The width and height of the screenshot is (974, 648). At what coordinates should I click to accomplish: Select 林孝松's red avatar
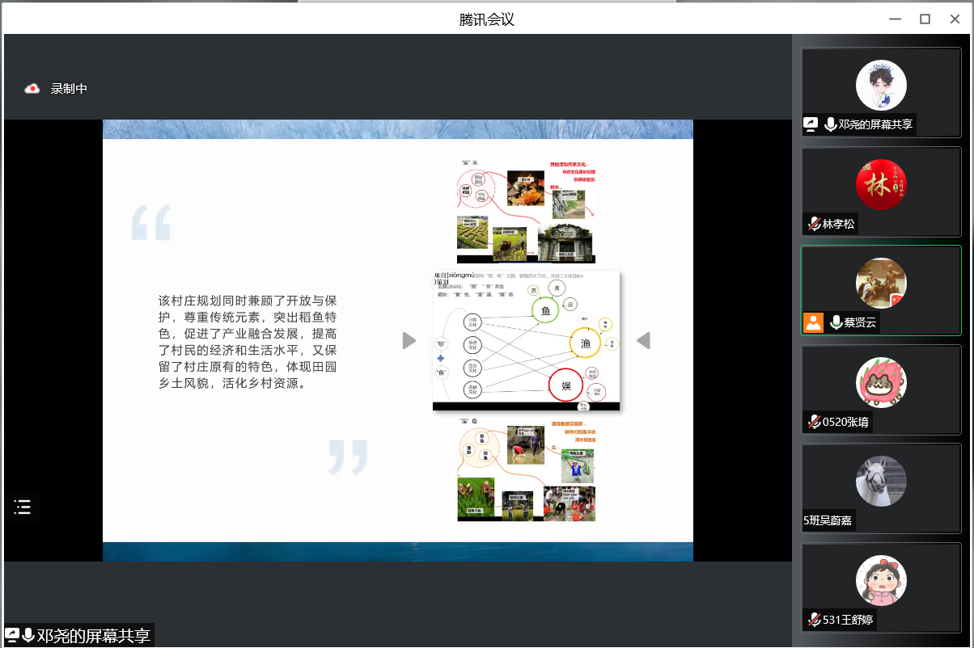point(881,184)
